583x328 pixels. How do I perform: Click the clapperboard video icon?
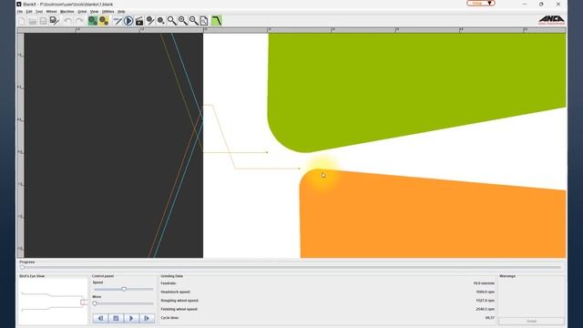point(139,21)
